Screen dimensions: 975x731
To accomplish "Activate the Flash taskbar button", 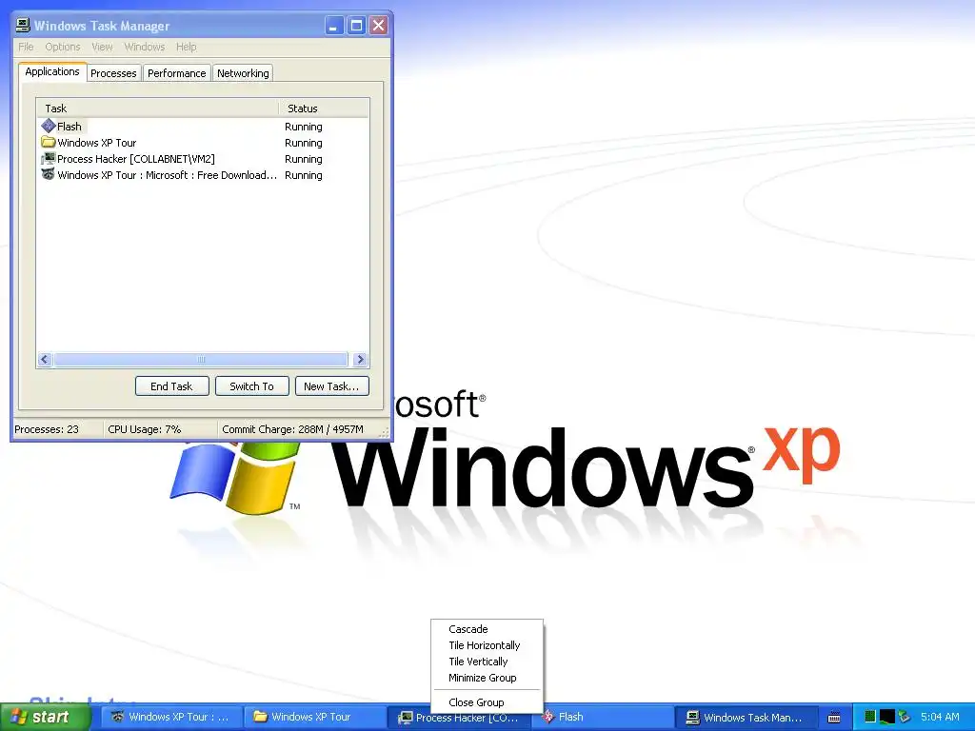I will 601,718.
